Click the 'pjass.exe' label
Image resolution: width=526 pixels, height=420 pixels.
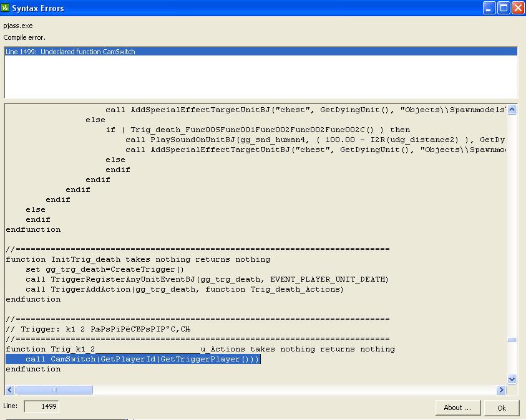point(18,26)
